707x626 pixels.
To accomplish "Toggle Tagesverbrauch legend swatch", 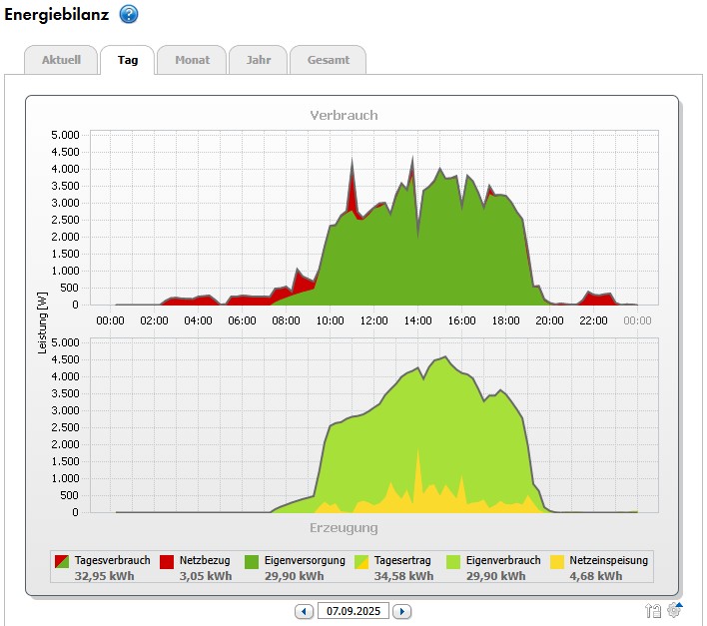I will (63, 562).
